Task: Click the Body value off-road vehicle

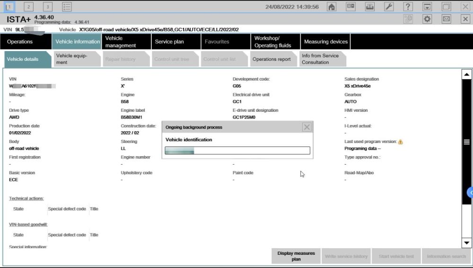Action: [24, 149]
